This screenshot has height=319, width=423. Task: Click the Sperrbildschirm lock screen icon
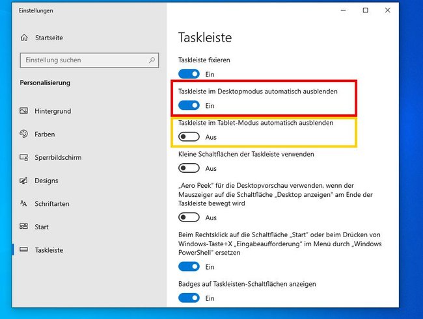pos(23,157)
